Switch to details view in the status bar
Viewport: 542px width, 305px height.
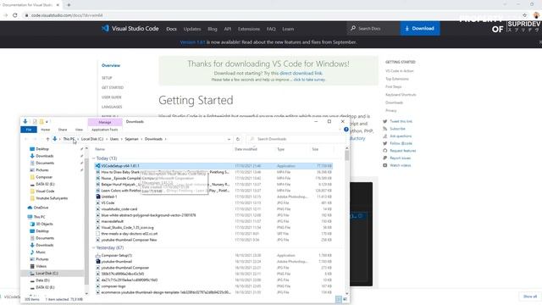(339, 299)
